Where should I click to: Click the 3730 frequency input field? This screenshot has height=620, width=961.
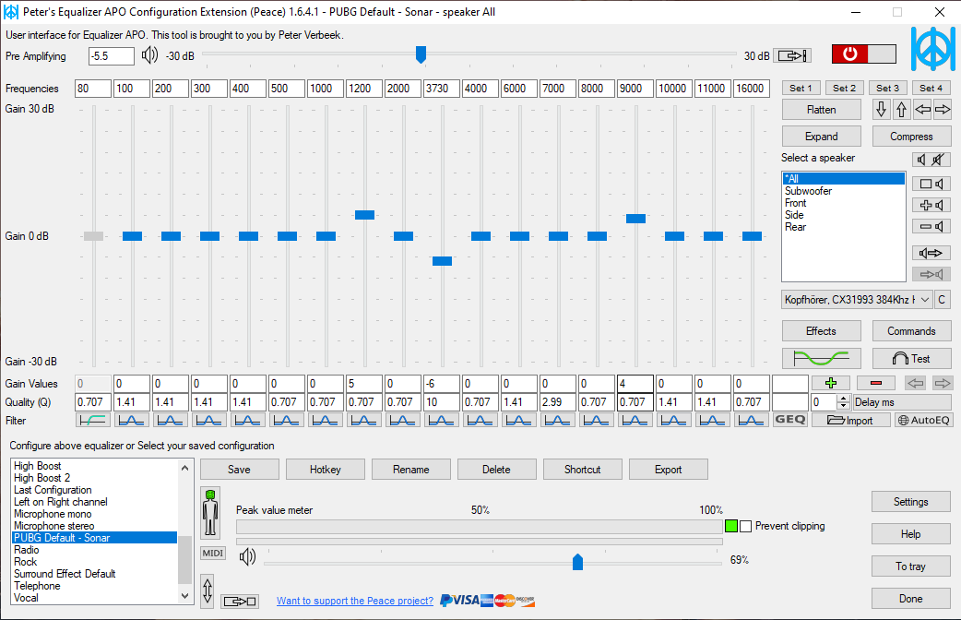(x=441, y=89)
